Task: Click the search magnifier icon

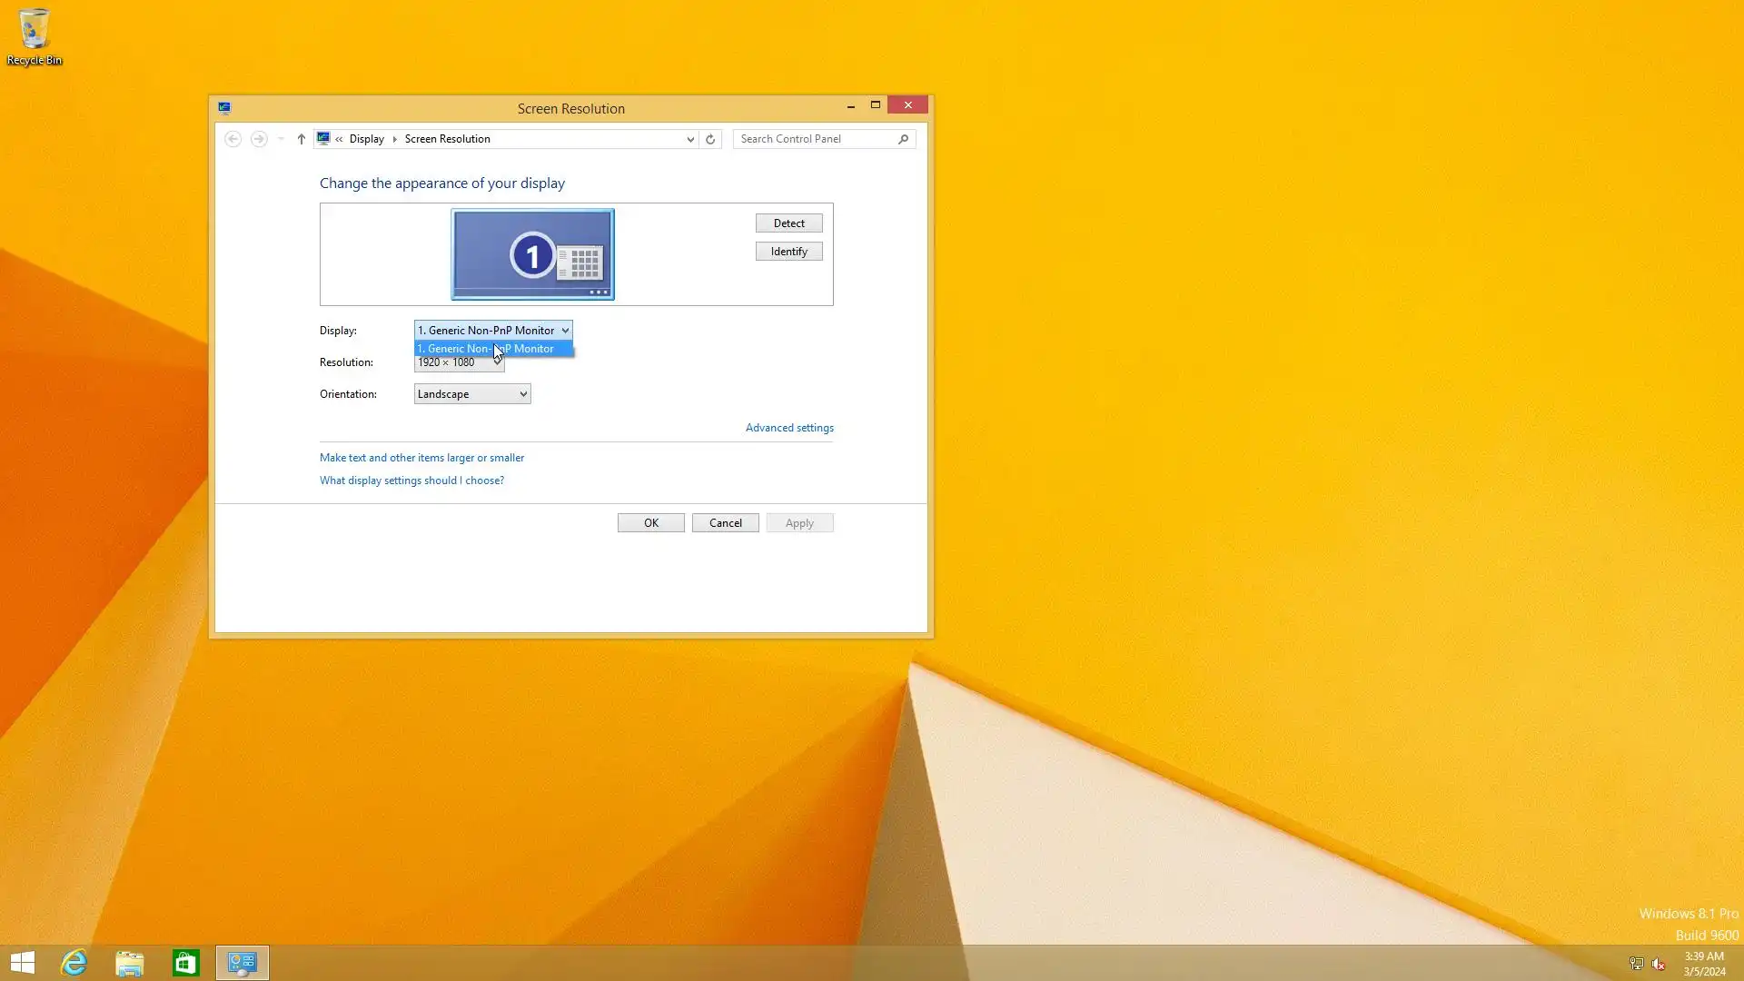Action: pos(903,139)
